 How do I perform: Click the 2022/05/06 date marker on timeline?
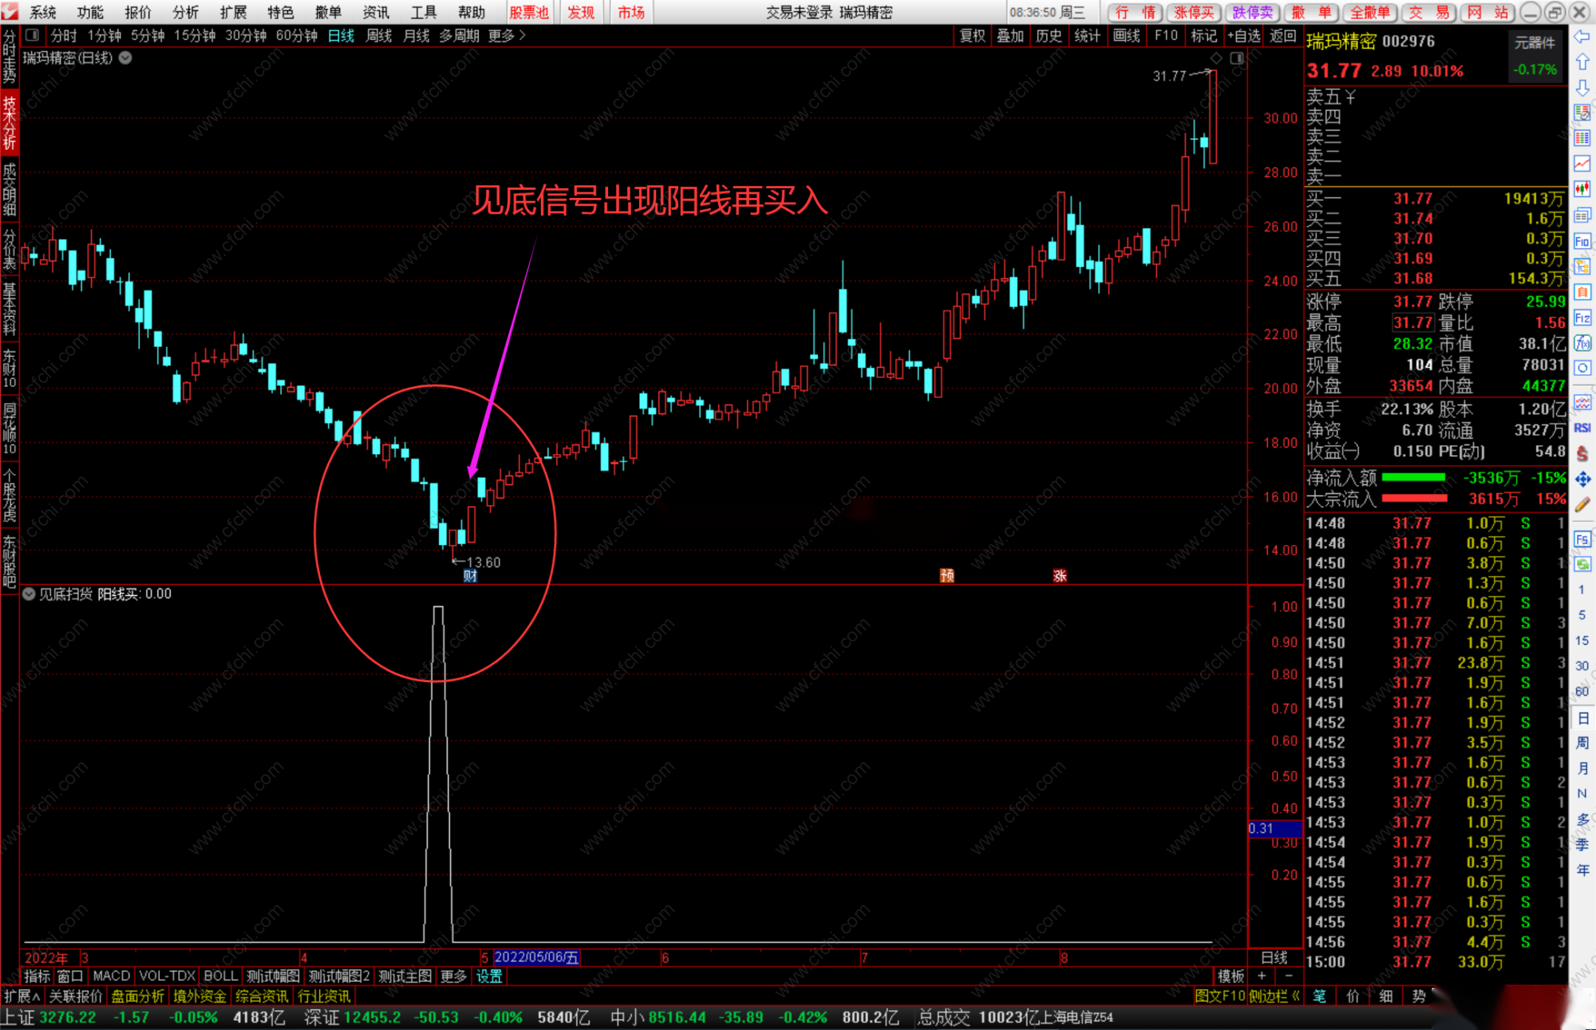(536, 957)
